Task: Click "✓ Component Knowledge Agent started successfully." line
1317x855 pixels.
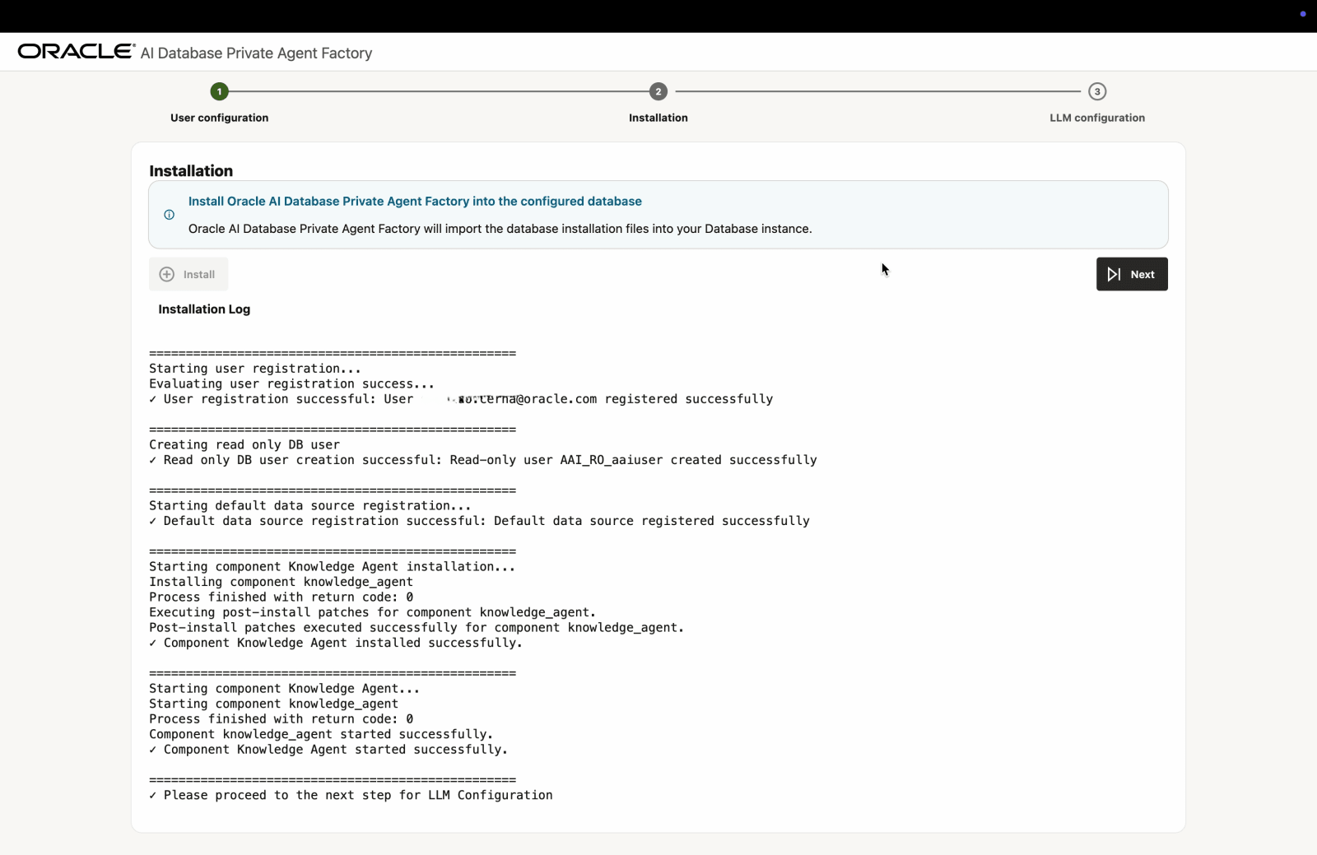Action: [328, 750]
